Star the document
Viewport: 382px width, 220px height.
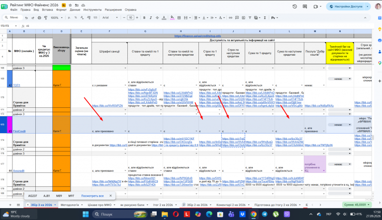[70, 5]
